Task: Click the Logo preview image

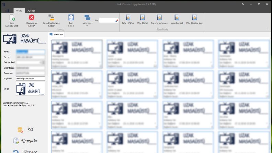Action: [31, 89]
